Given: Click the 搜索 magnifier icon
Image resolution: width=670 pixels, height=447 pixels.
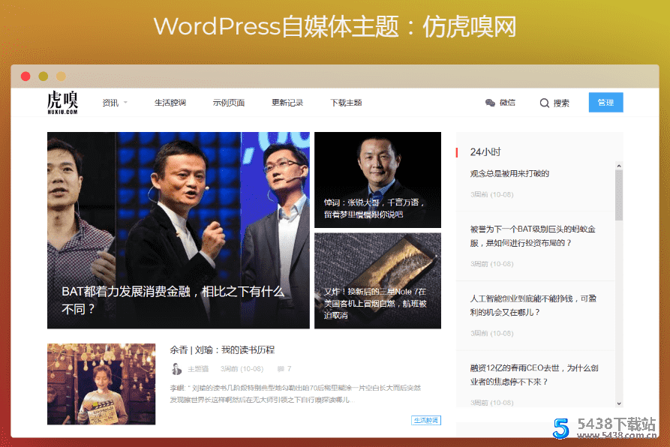Looking at the screenshot, I should [x=543, y=103].
